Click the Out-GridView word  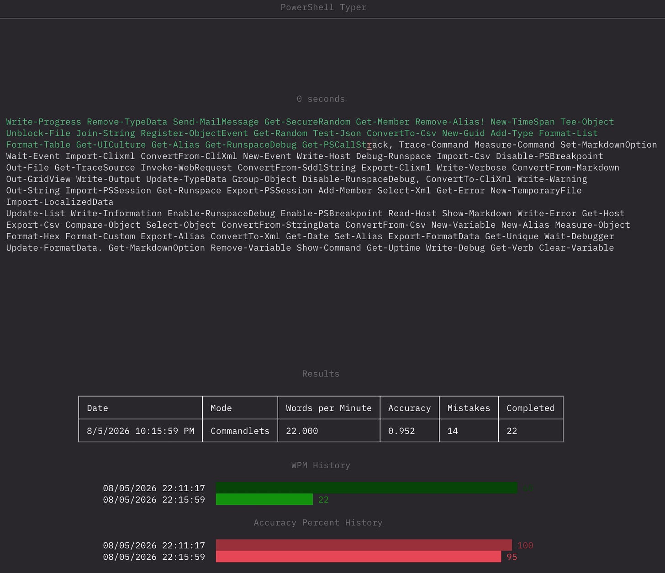pyautogui.click(x=38, y=179)
